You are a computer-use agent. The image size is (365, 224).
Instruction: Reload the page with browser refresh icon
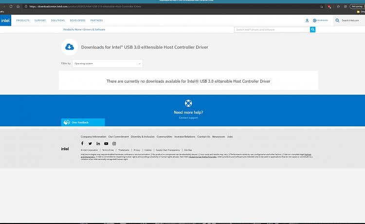(x=11, y=6)
